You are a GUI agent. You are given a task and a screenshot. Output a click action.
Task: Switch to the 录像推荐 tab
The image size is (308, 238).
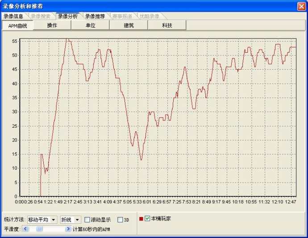click(x=95, y=16)
